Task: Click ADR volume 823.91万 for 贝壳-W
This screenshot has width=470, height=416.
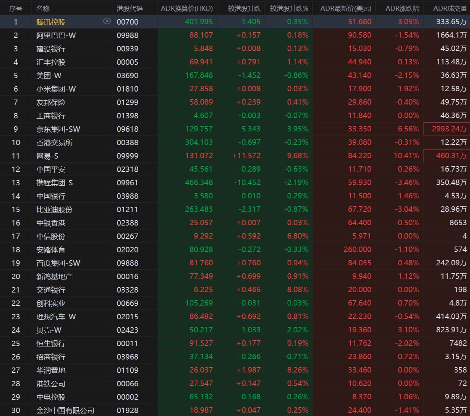Action: [x=451, y=330]
